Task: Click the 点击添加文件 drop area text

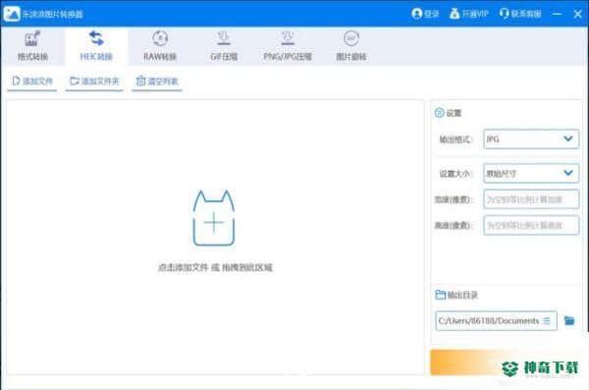Action: point(215,267)
